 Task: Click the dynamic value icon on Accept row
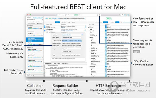tap(86, 26)
